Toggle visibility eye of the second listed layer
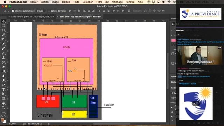The height and width of the screenshot is (126, 224). [172, 112]
